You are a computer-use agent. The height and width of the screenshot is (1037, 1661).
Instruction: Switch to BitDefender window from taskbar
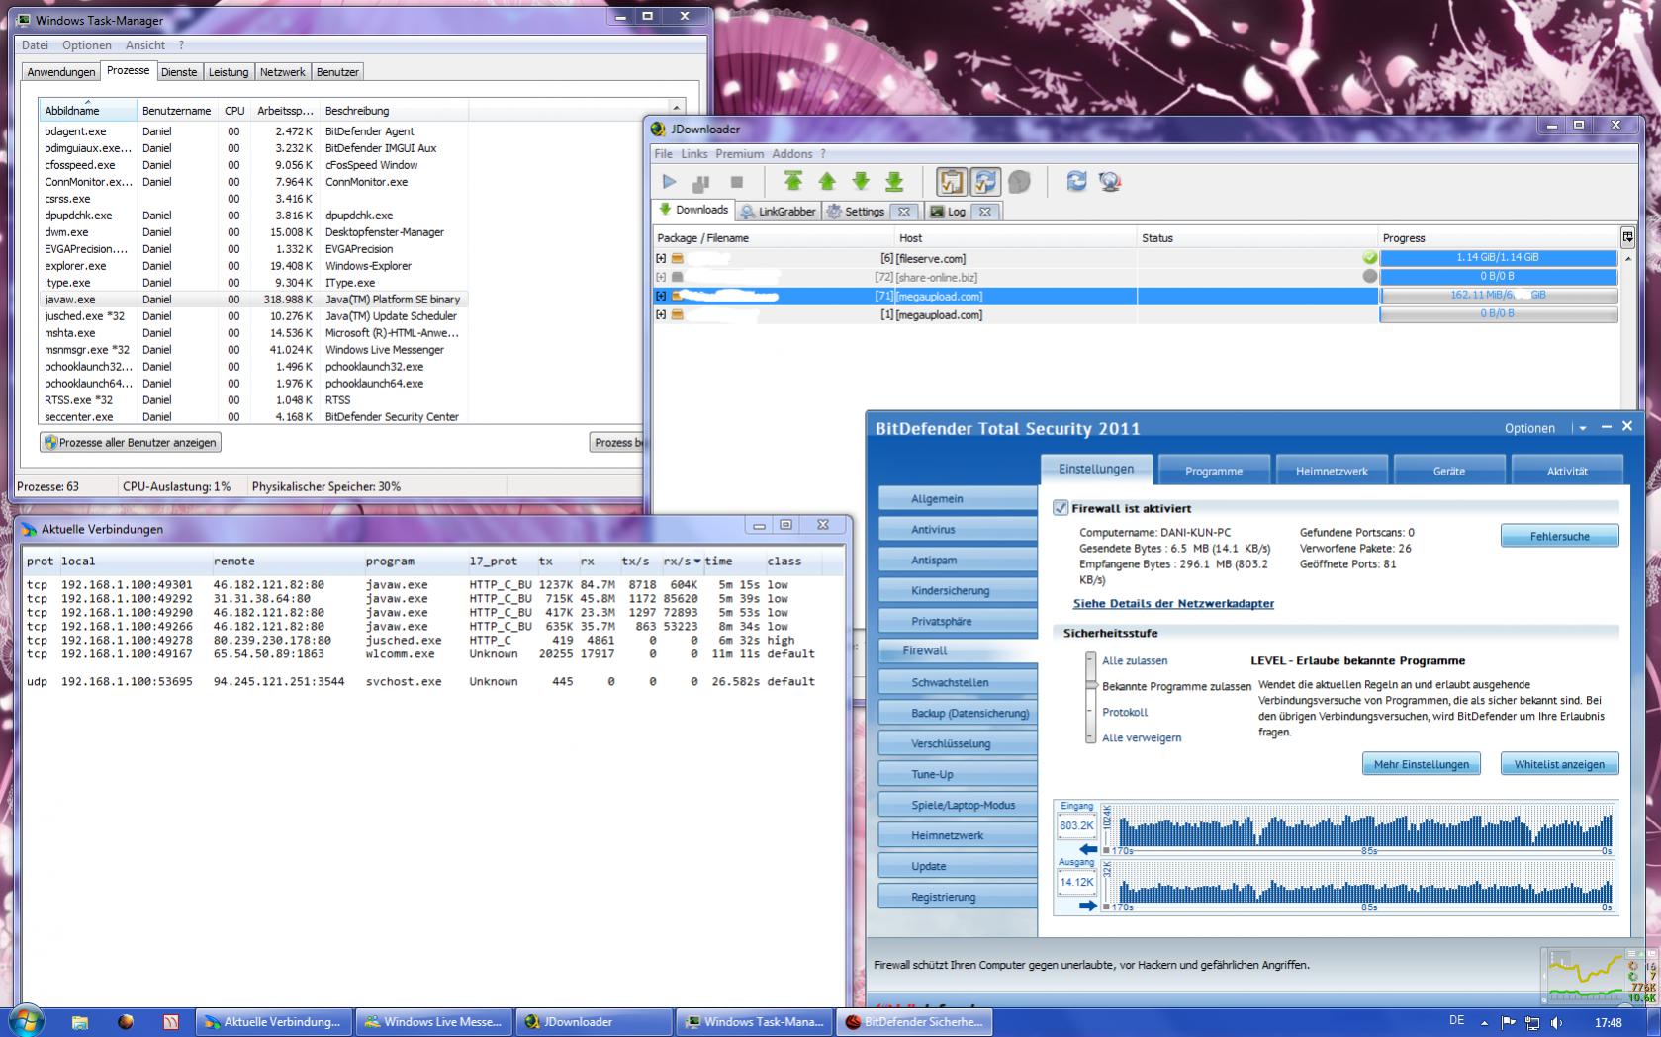click(915, 1022)
